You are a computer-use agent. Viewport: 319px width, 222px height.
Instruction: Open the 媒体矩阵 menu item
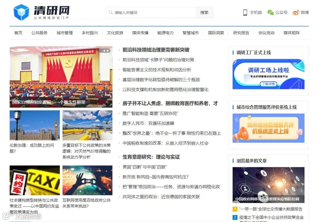pos(292,33)
